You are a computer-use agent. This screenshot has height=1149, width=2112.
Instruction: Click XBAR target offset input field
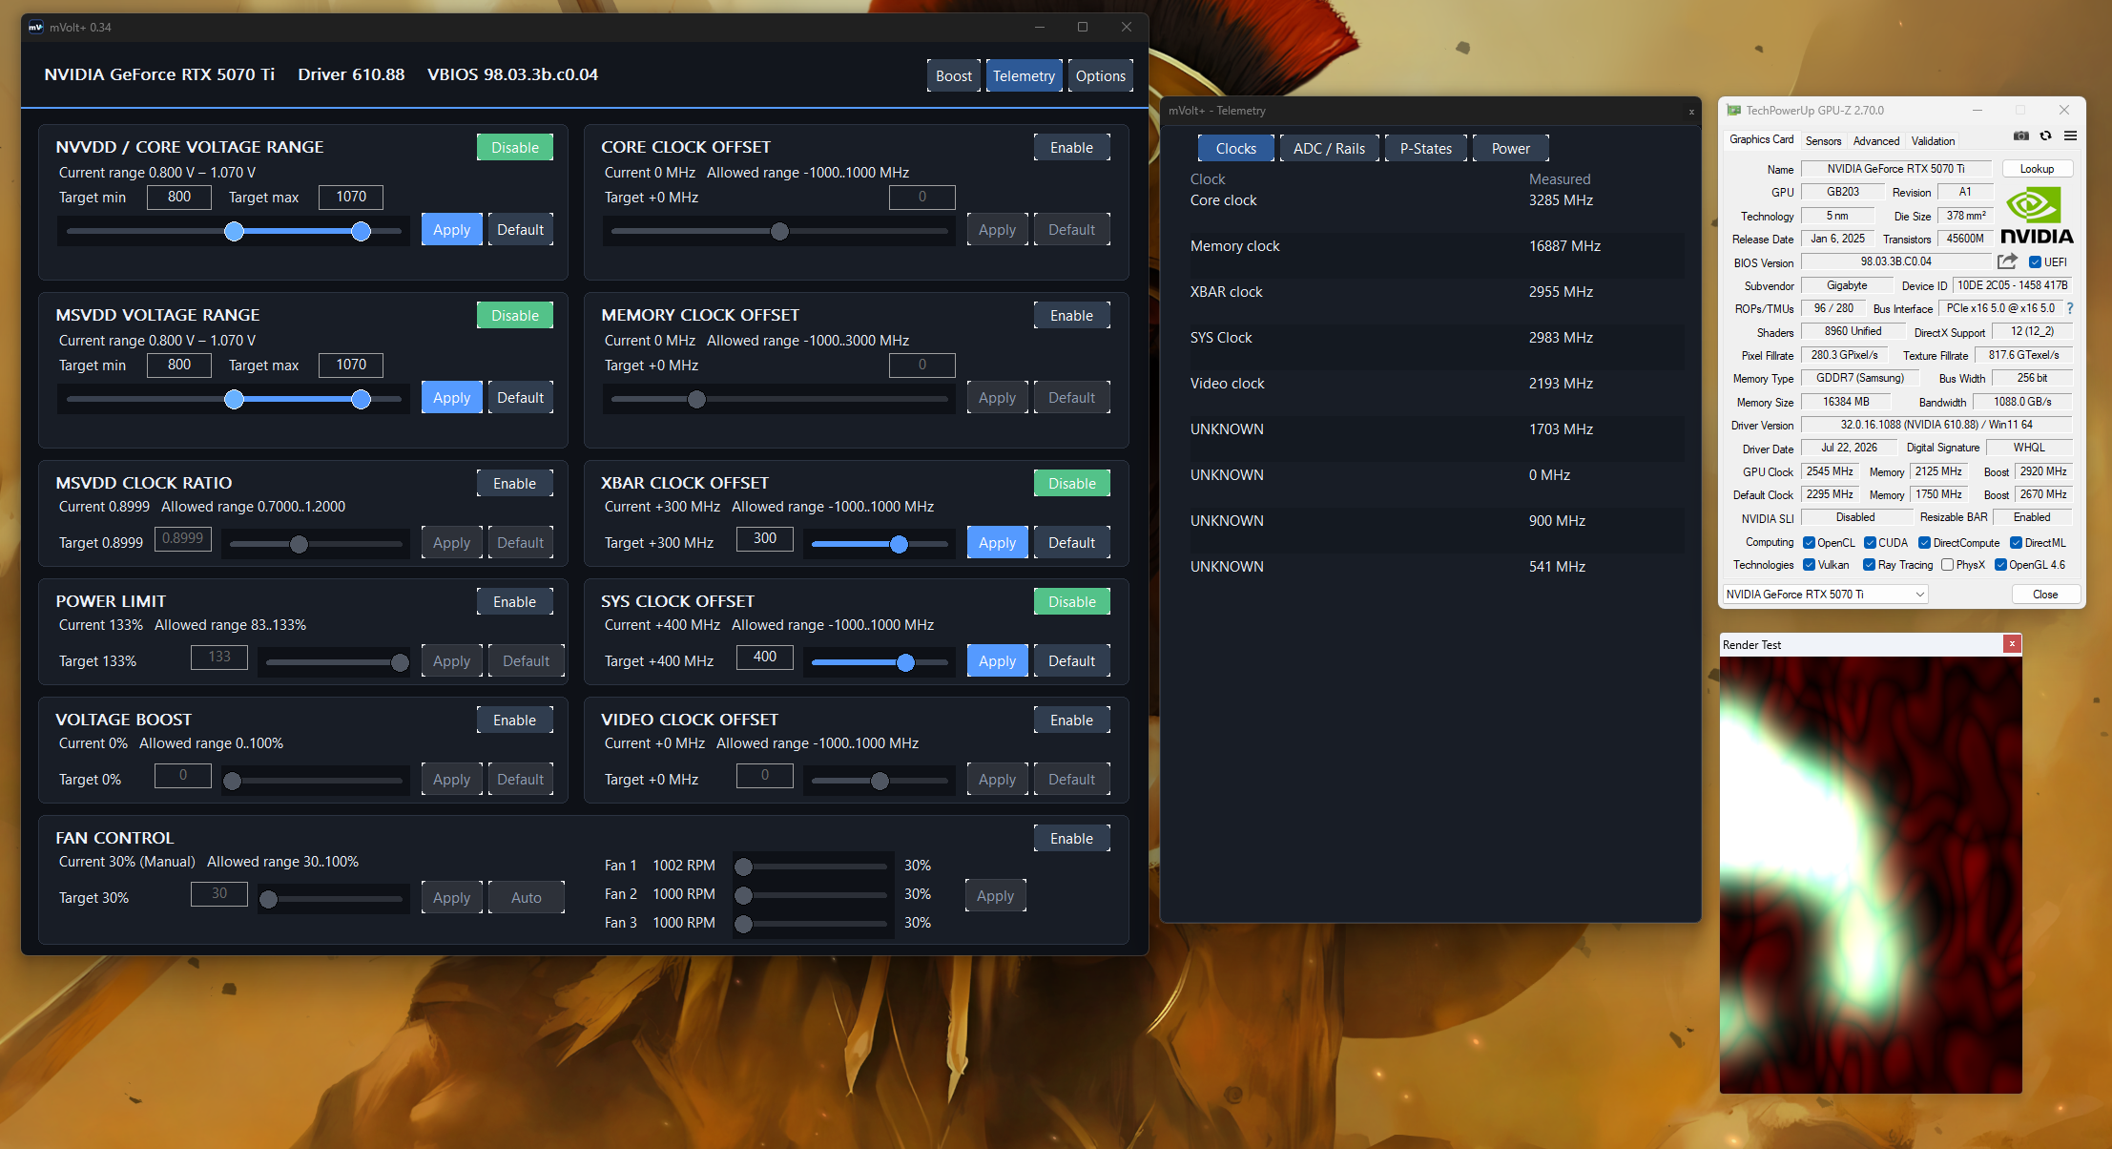click(x=765, y=538)
